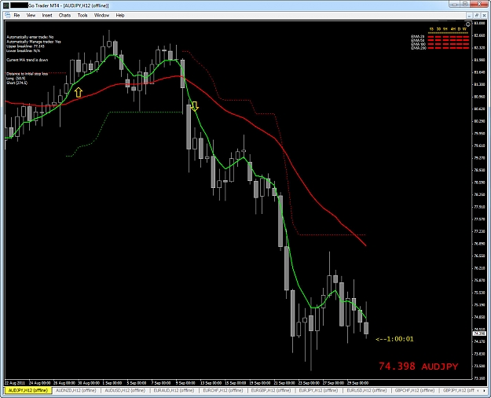Minimize the Go Trader MT4 window

[456, 4]
